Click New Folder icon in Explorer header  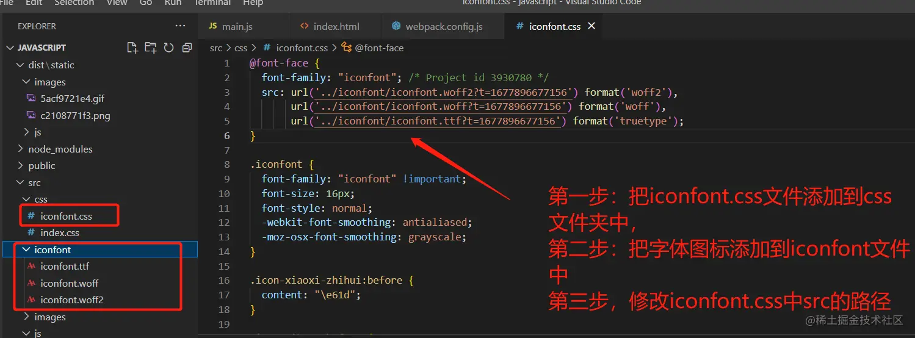(x=150, y=48)
